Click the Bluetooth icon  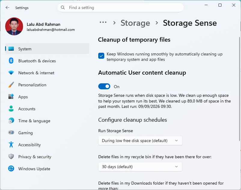click(11, 61)
